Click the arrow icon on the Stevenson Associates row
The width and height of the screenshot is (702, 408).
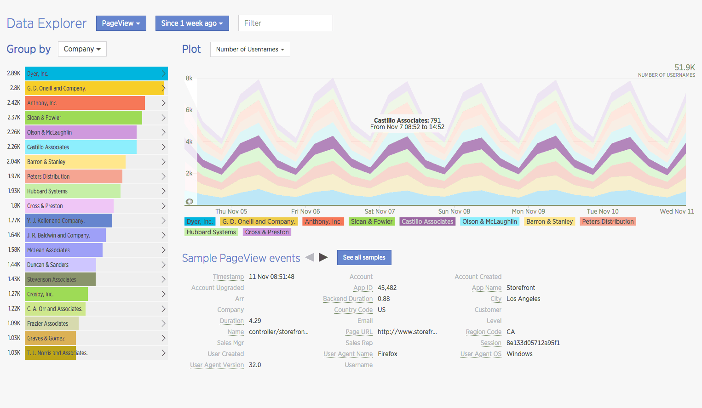[x=163, y=279]
